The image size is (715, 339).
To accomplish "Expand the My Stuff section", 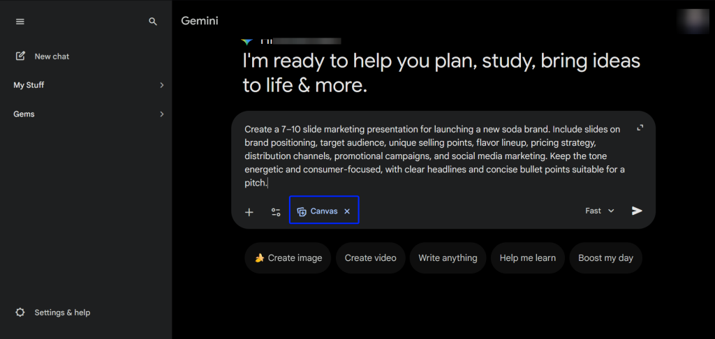I will tap(161, 85).
